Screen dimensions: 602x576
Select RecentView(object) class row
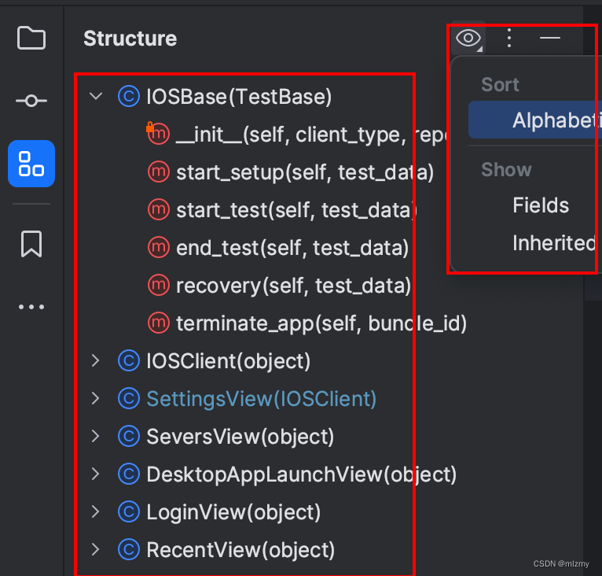tap(240, 550)
